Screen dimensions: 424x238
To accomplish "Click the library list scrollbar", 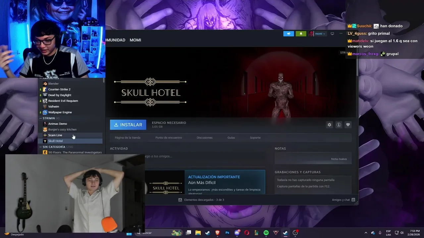I will 104,80.
